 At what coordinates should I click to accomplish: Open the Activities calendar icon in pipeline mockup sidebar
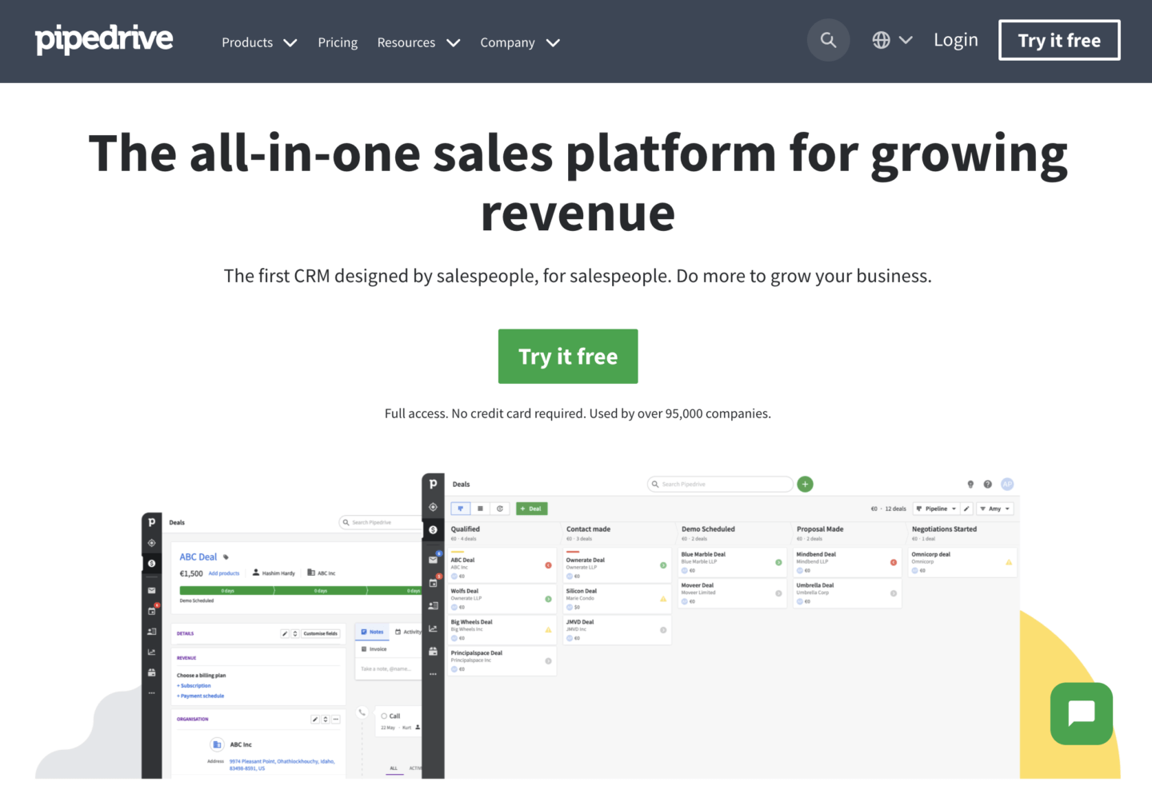pos(433,583)
